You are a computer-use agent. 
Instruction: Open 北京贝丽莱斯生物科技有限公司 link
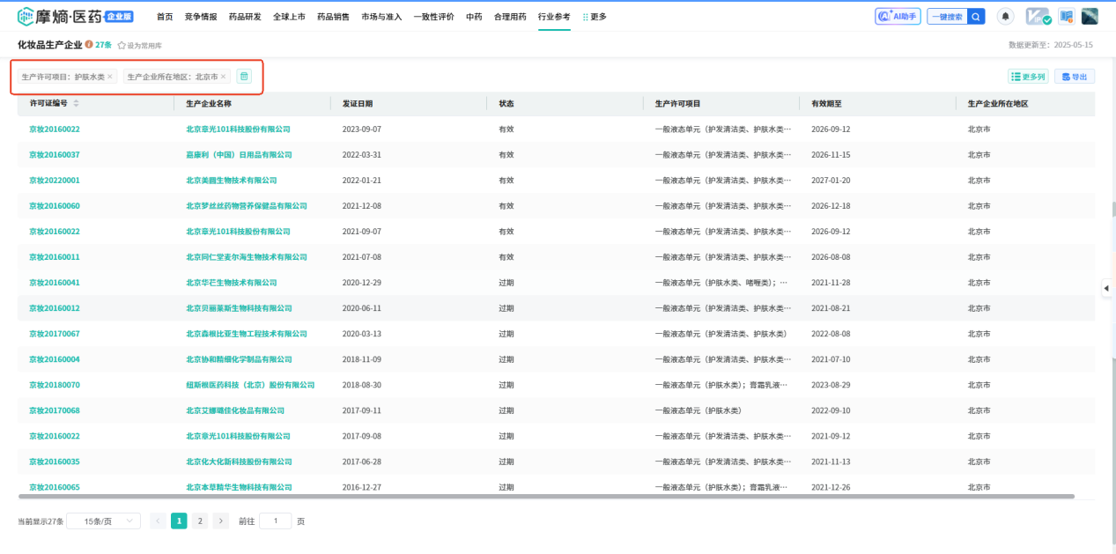(x=239, y=308)
